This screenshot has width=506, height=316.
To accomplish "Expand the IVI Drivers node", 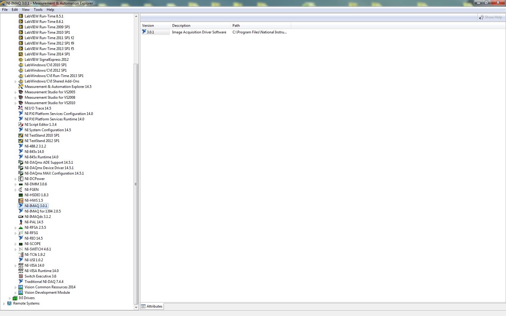I will [10, 298].
